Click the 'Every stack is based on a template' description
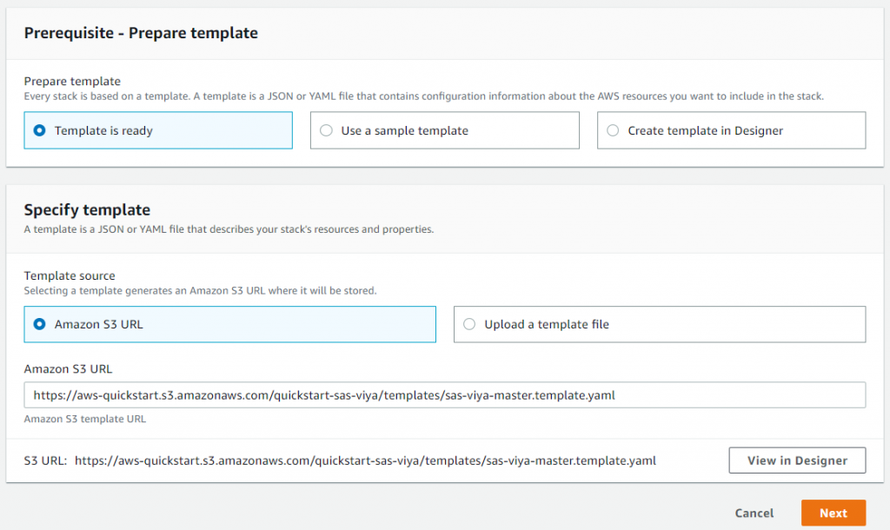 (423, 96)
